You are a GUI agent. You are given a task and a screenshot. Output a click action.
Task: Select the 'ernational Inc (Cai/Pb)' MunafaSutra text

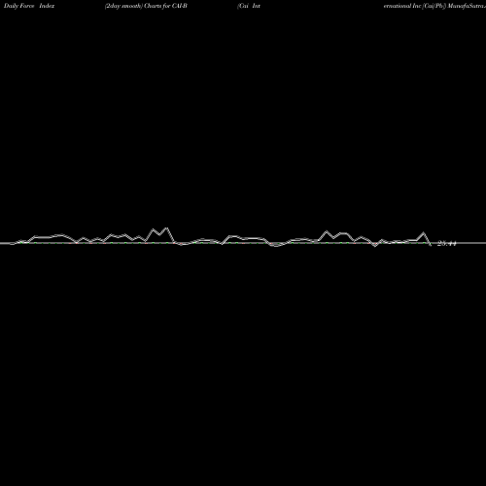click(x=434, y=6)
